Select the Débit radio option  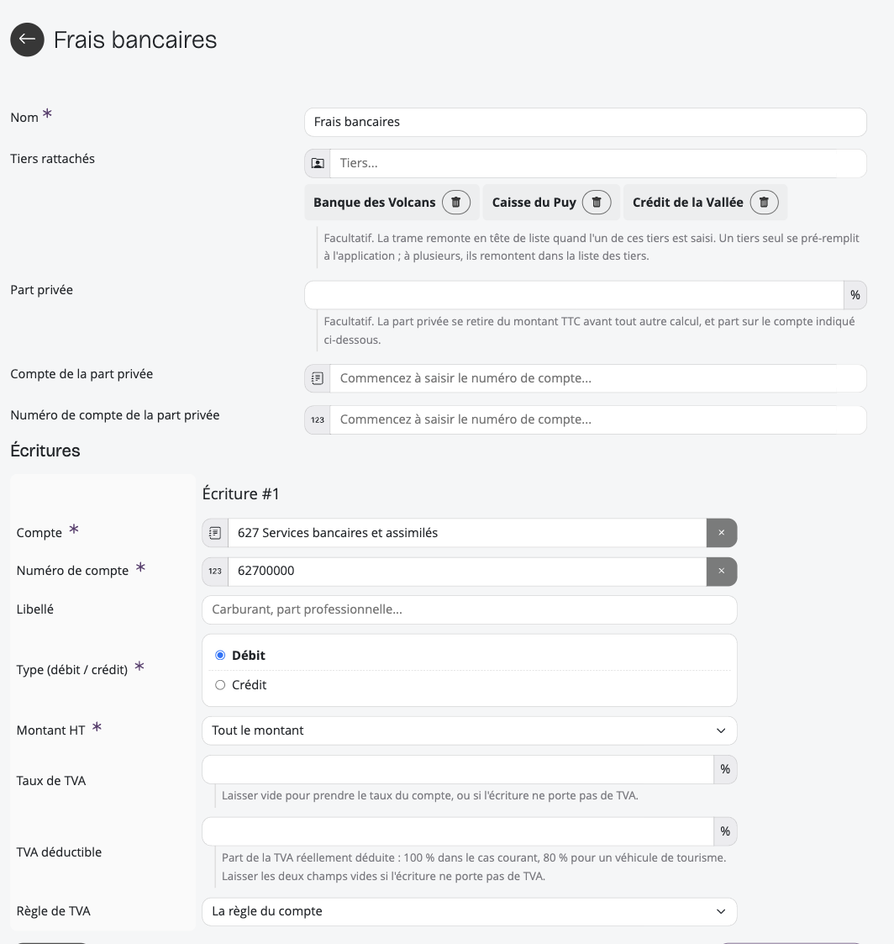tap(220, 655)
